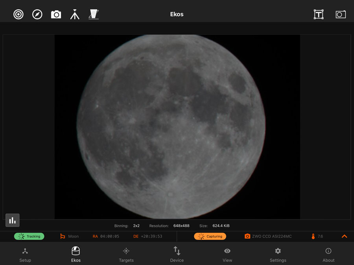
Task: Click the Size: label
Action: pos(203,226)
